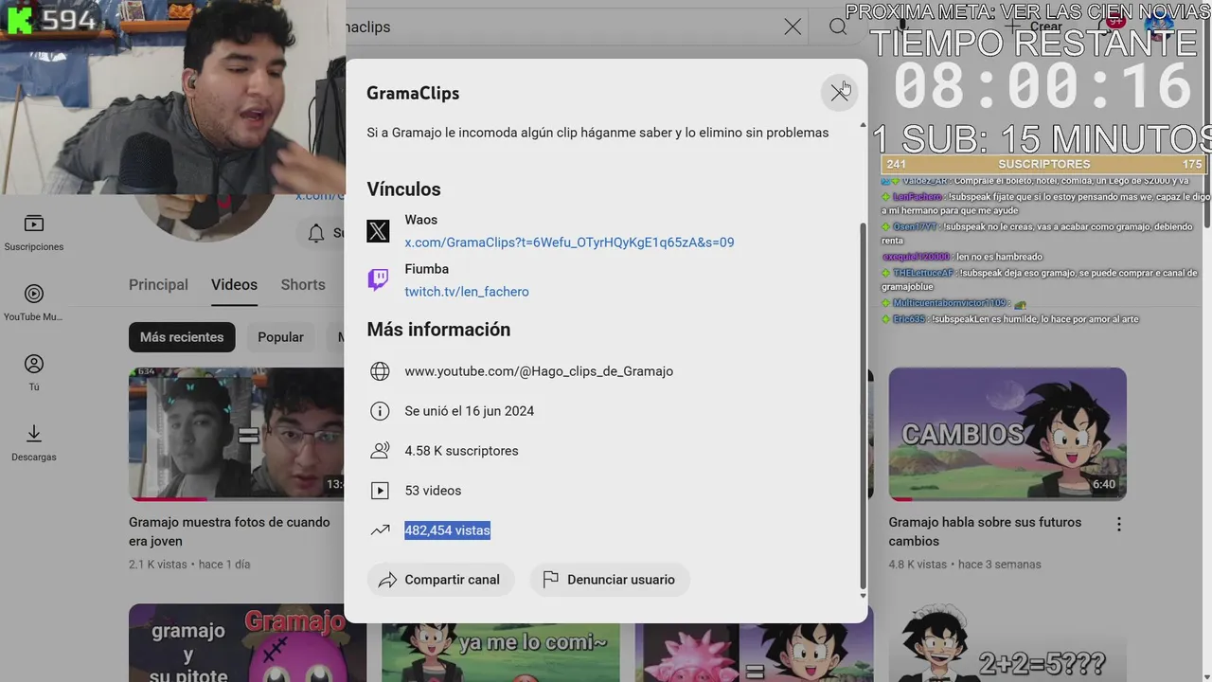Open the '2+2=5???' video thumbnail

coord(1007,643)
